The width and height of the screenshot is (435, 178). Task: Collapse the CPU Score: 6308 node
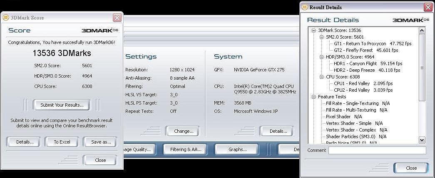point(321,77)
